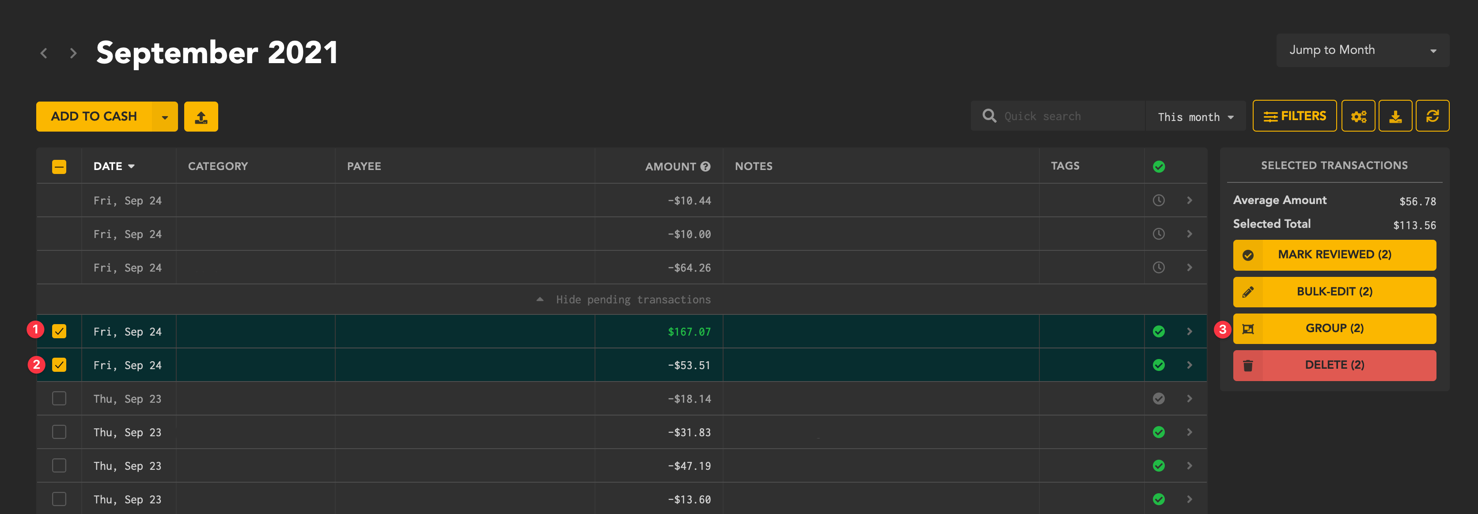Image resolution: width=1478 pixels, height=514 pixels.
Task: Click the reviewed status column header checkmark
Action: (x=1159, y=166)
